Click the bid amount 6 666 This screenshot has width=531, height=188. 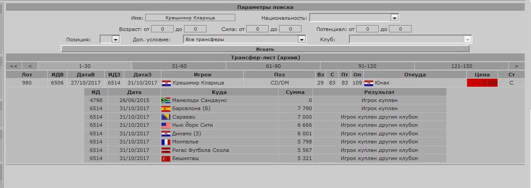coord(304,125)
